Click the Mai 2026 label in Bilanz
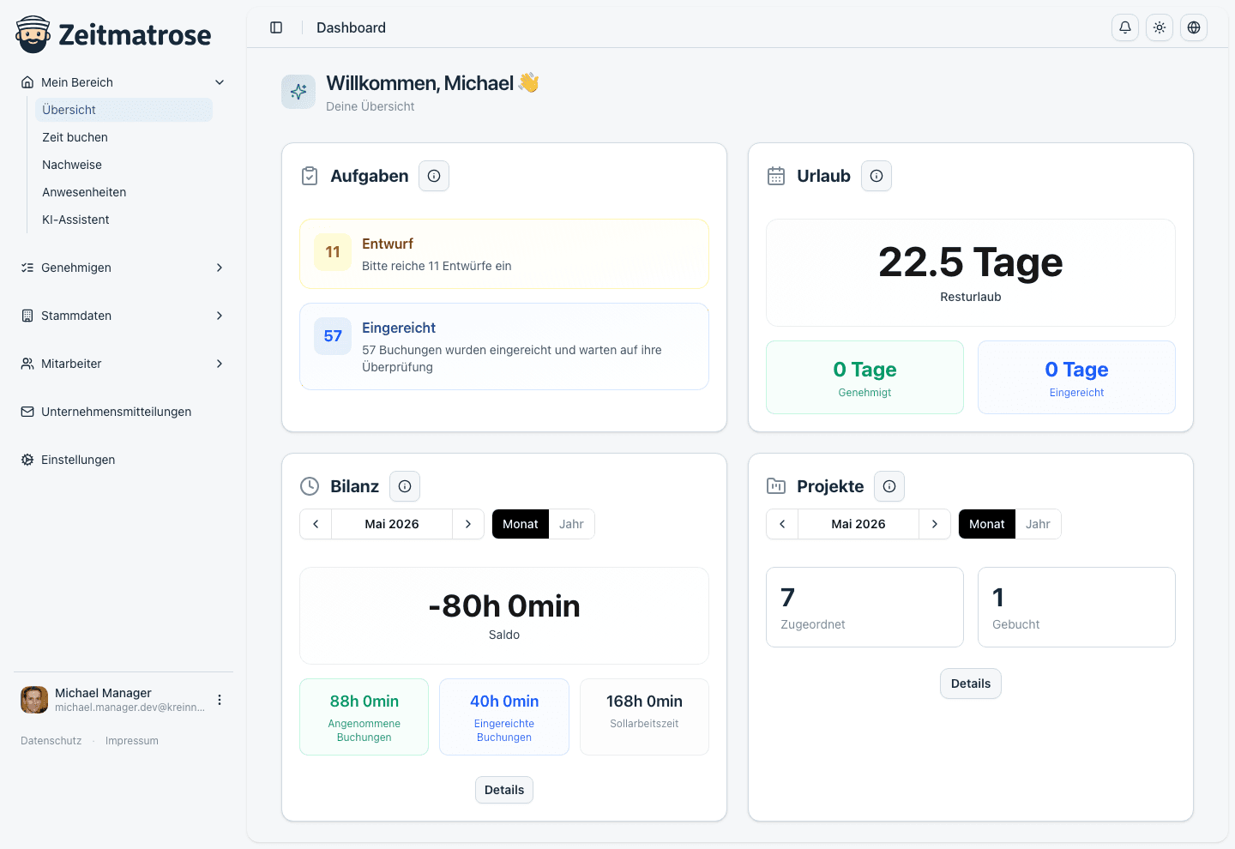The width and height of the screenshot is (1235, 849). [x=392, y=524]
